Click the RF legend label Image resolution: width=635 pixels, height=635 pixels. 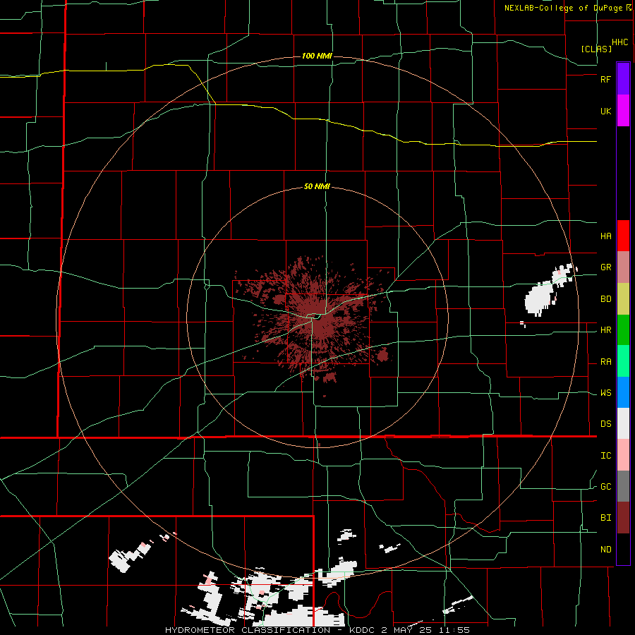pos(605,79)
